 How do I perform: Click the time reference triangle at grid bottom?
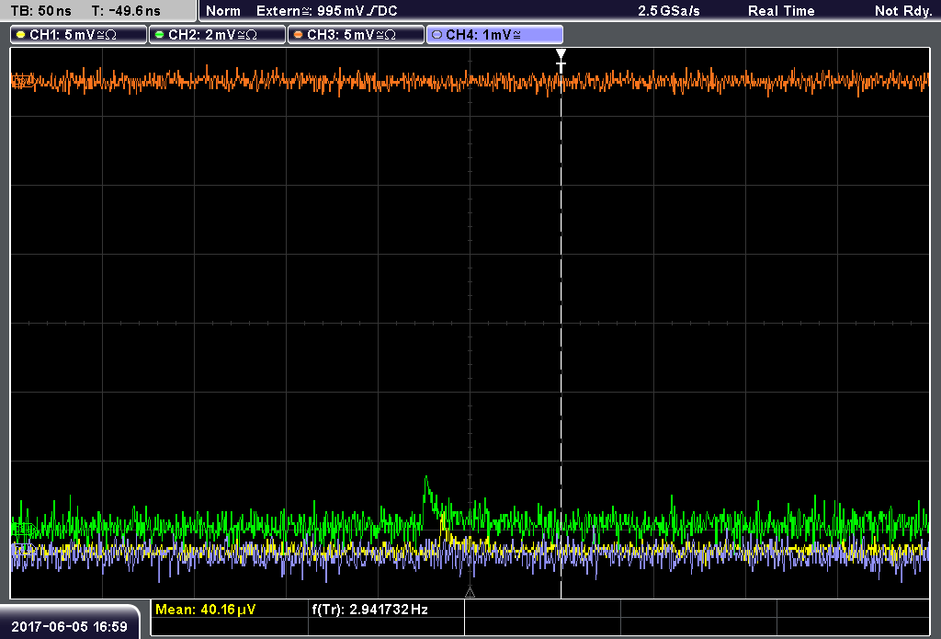[470, 593]
